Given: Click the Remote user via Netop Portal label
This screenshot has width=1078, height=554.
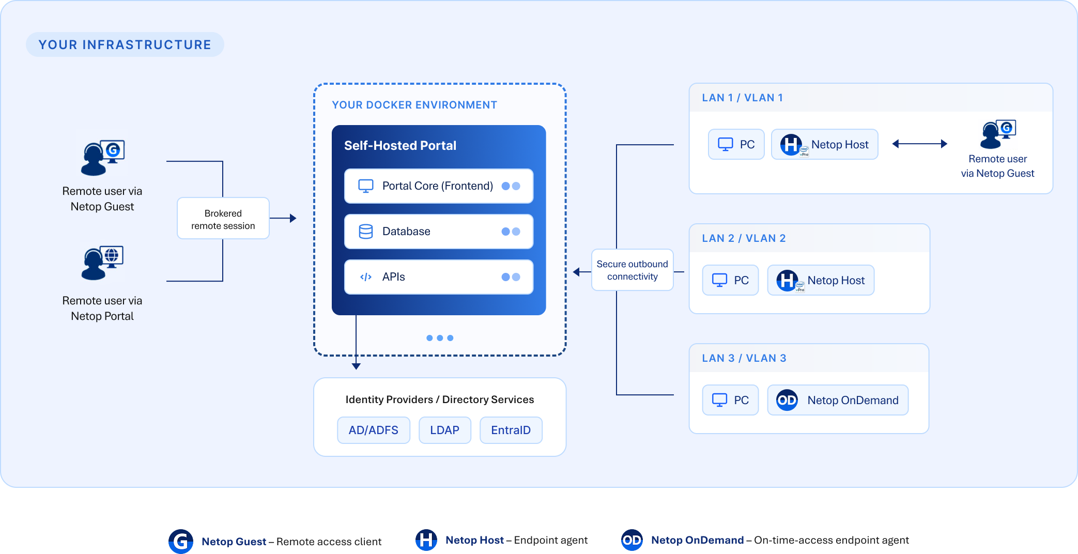Looking at the screenshot, I should [x=102, y=309].
